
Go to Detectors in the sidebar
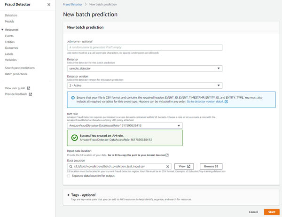(x=11, y=15)
